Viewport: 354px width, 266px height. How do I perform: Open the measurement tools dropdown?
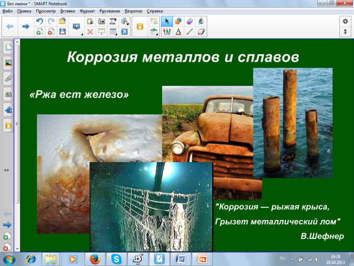coord(125,21)
